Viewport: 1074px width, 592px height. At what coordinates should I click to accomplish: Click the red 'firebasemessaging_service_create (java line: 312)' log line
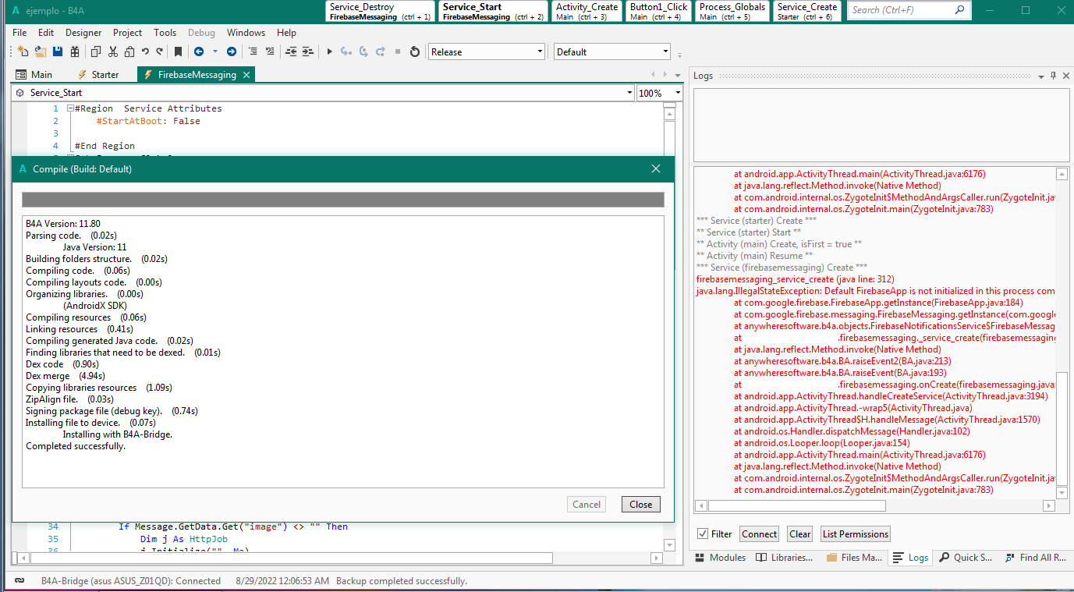click(x=795, y=279)
